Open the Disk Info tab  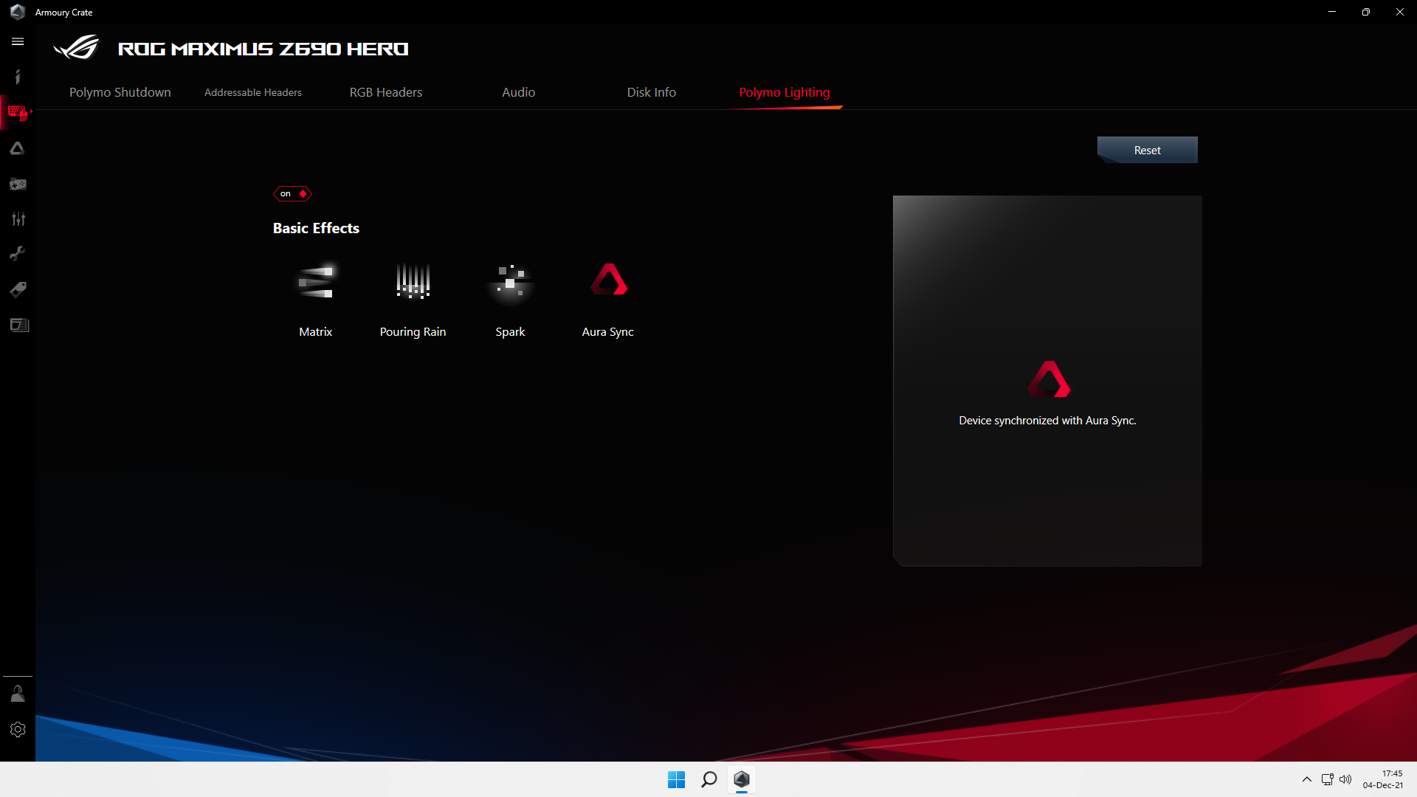point(651,92)
